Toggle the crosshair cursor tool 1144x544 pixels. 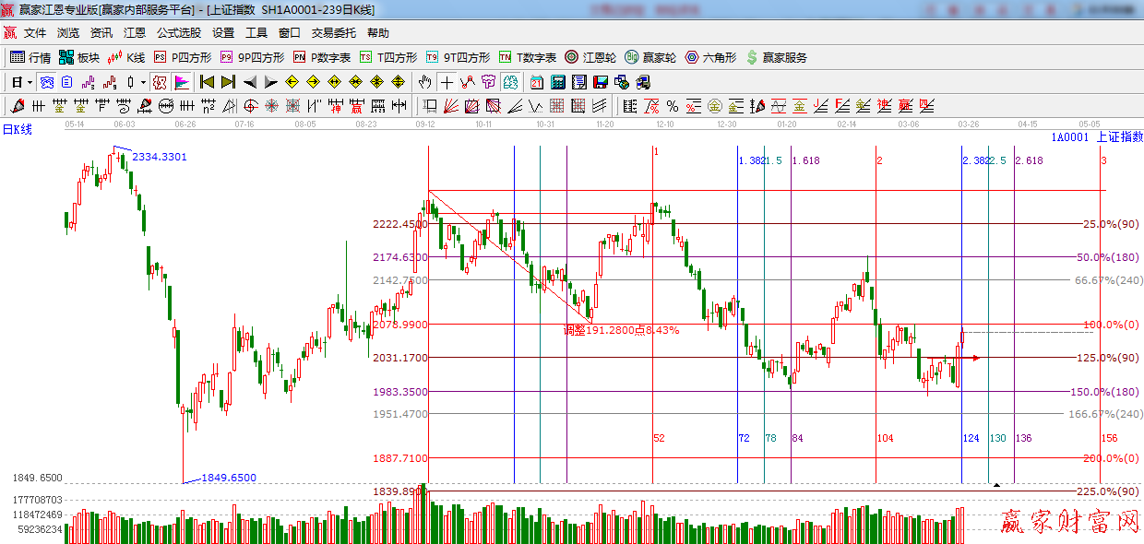[447, 82]
